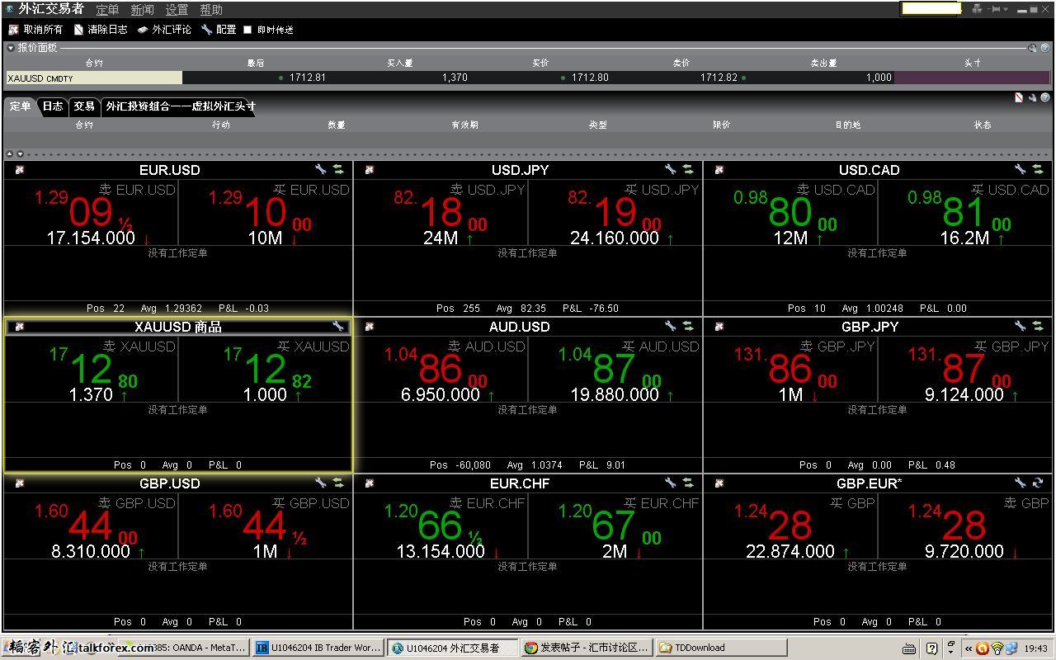
Task: Click the up arrow on panel divider
Action: point(9,154)
